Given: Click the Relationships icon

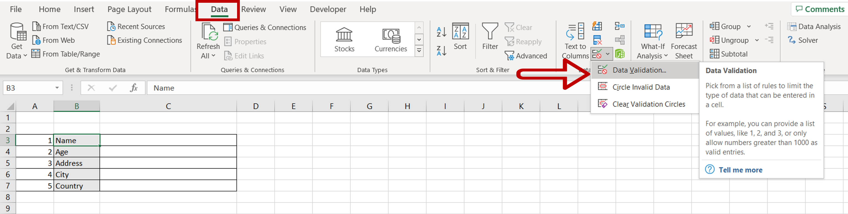Looking at the screenshot, I should click(619, 40).
